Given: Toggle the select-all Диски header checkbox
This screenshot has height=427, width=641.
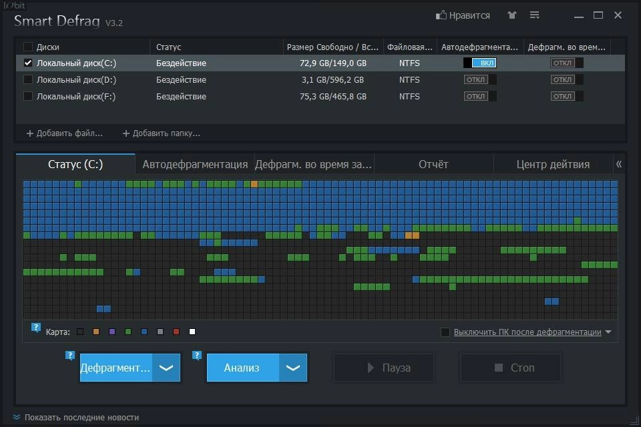Looking at the screenshot, I should pos(28,47).
